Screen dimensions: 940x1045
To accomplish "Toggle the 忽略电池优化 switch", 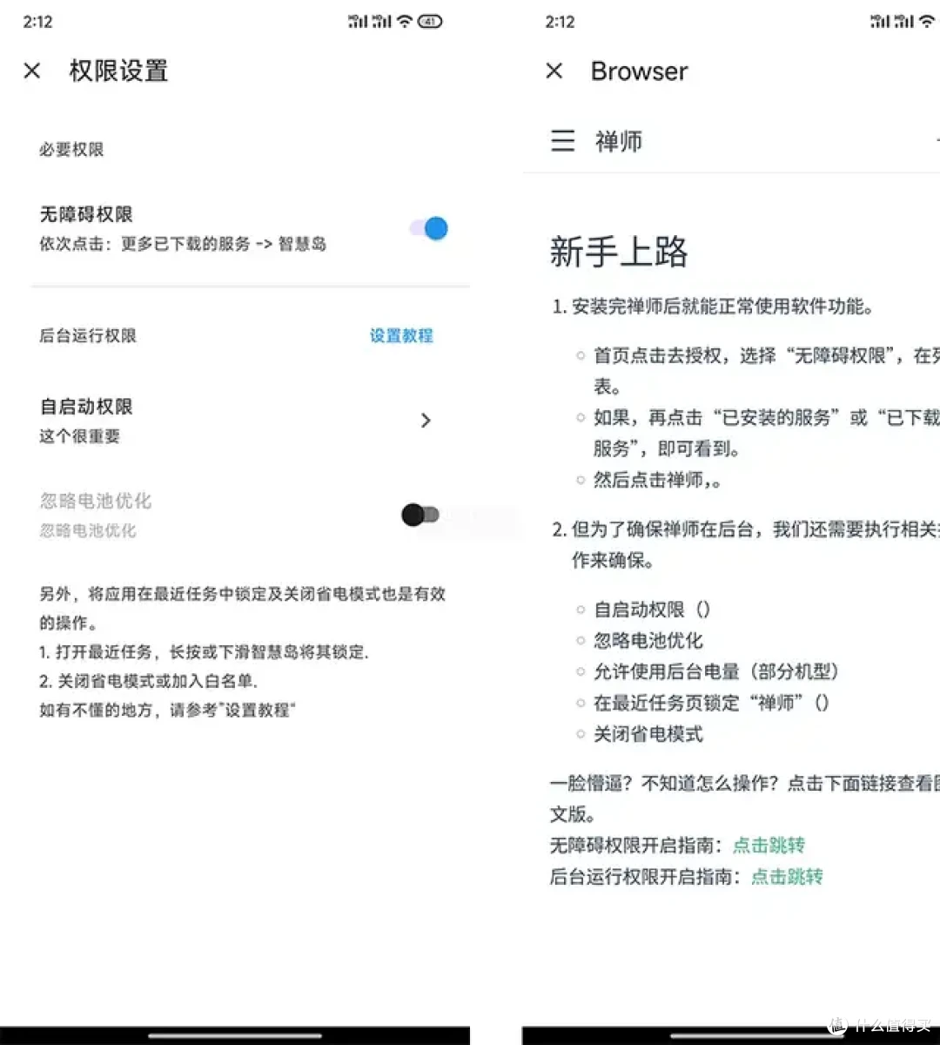I will point(420,515).
